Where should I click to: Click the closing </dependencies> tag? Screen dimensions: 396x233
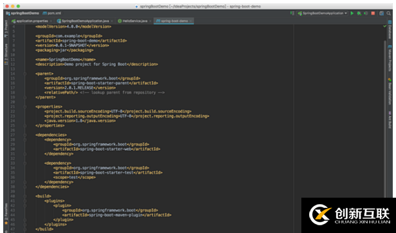coord(52,187)
